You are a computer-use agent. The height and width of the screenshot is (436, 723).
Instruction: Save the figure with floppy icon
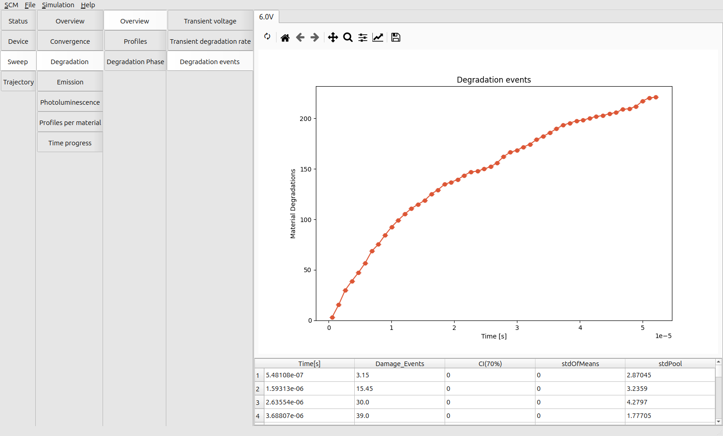point(396,37)
